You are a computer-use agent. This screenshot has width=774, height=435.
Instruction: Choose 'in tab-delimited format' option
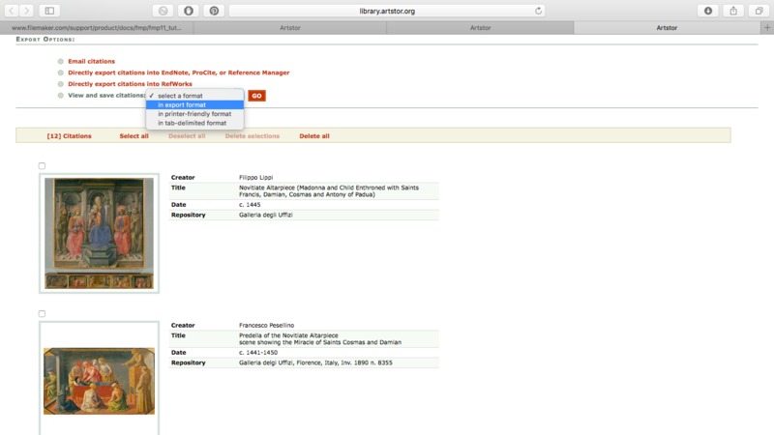click(x=194, y=123)
